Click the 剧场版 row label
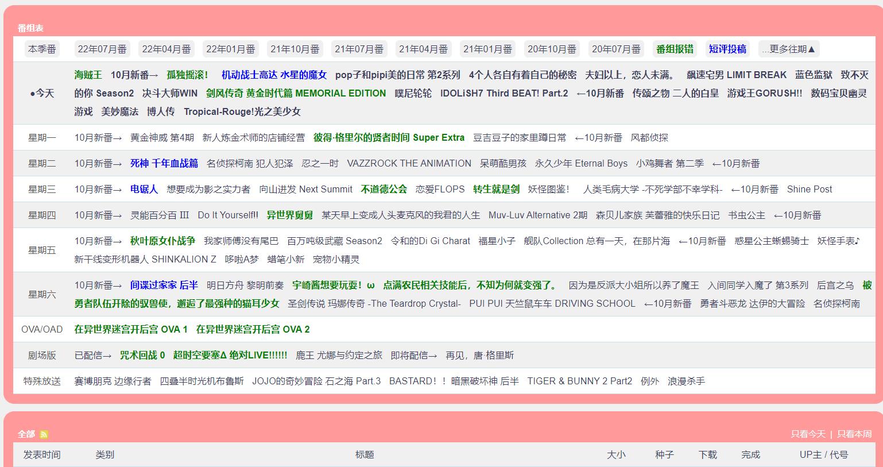The image size is (883, 467). tap(42, 355)
